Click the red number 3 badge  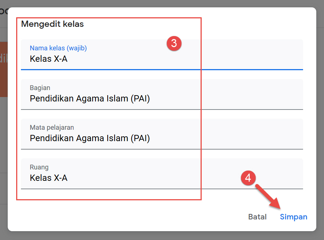point(174,44)
